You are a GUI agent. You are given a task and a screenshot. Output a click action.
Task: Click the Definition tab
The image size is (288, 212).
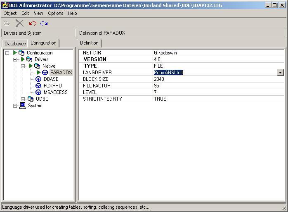[89, 43]
